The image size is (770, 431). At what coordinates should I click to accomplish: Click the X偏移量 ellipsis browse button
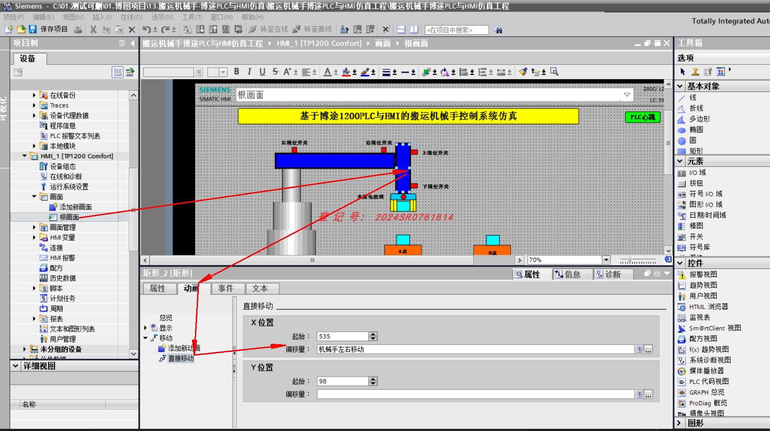[649, 349]
